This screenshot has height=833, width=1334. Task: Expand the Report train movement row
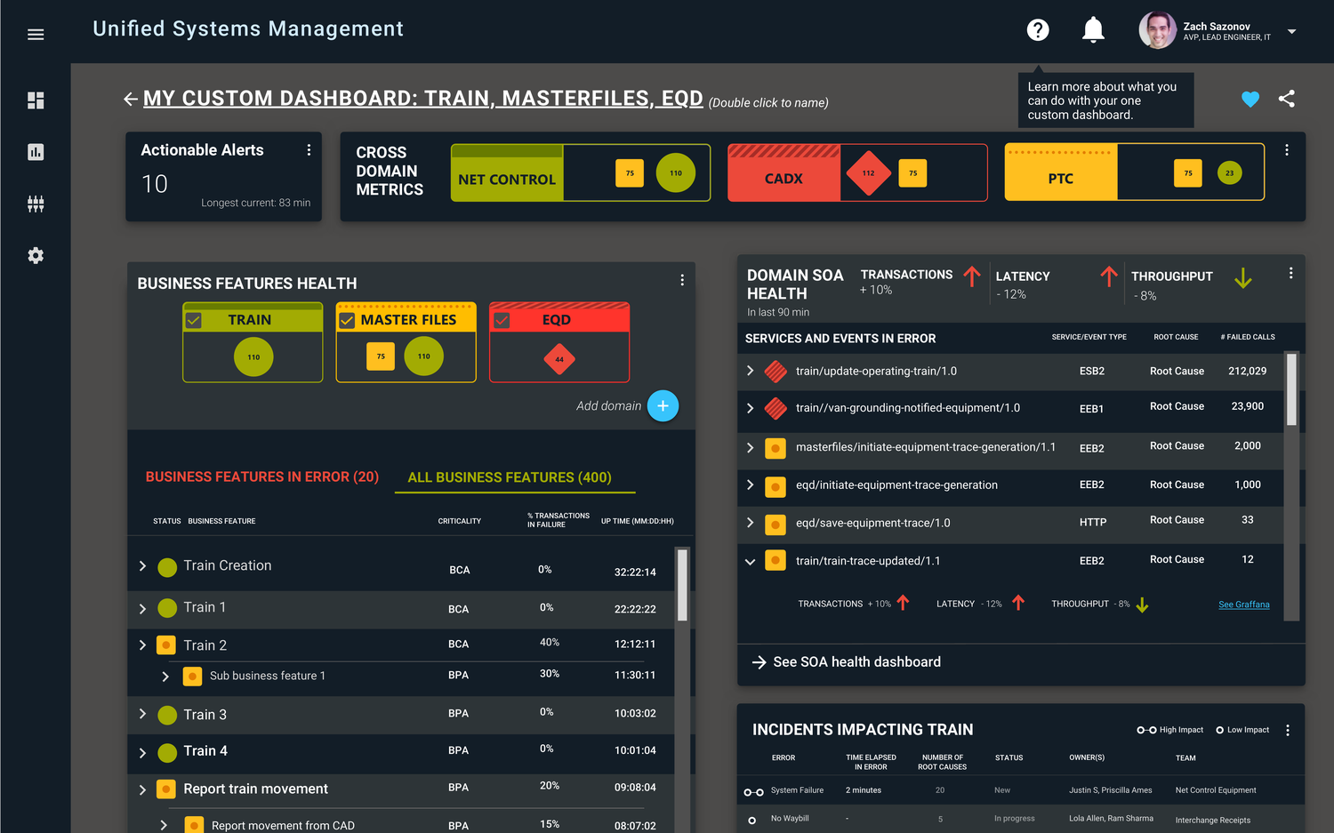[142, 789]
